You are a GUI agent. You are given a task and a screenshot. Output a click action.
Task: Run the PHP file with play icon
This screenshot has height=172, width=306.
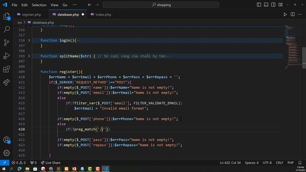click(285, 14)
